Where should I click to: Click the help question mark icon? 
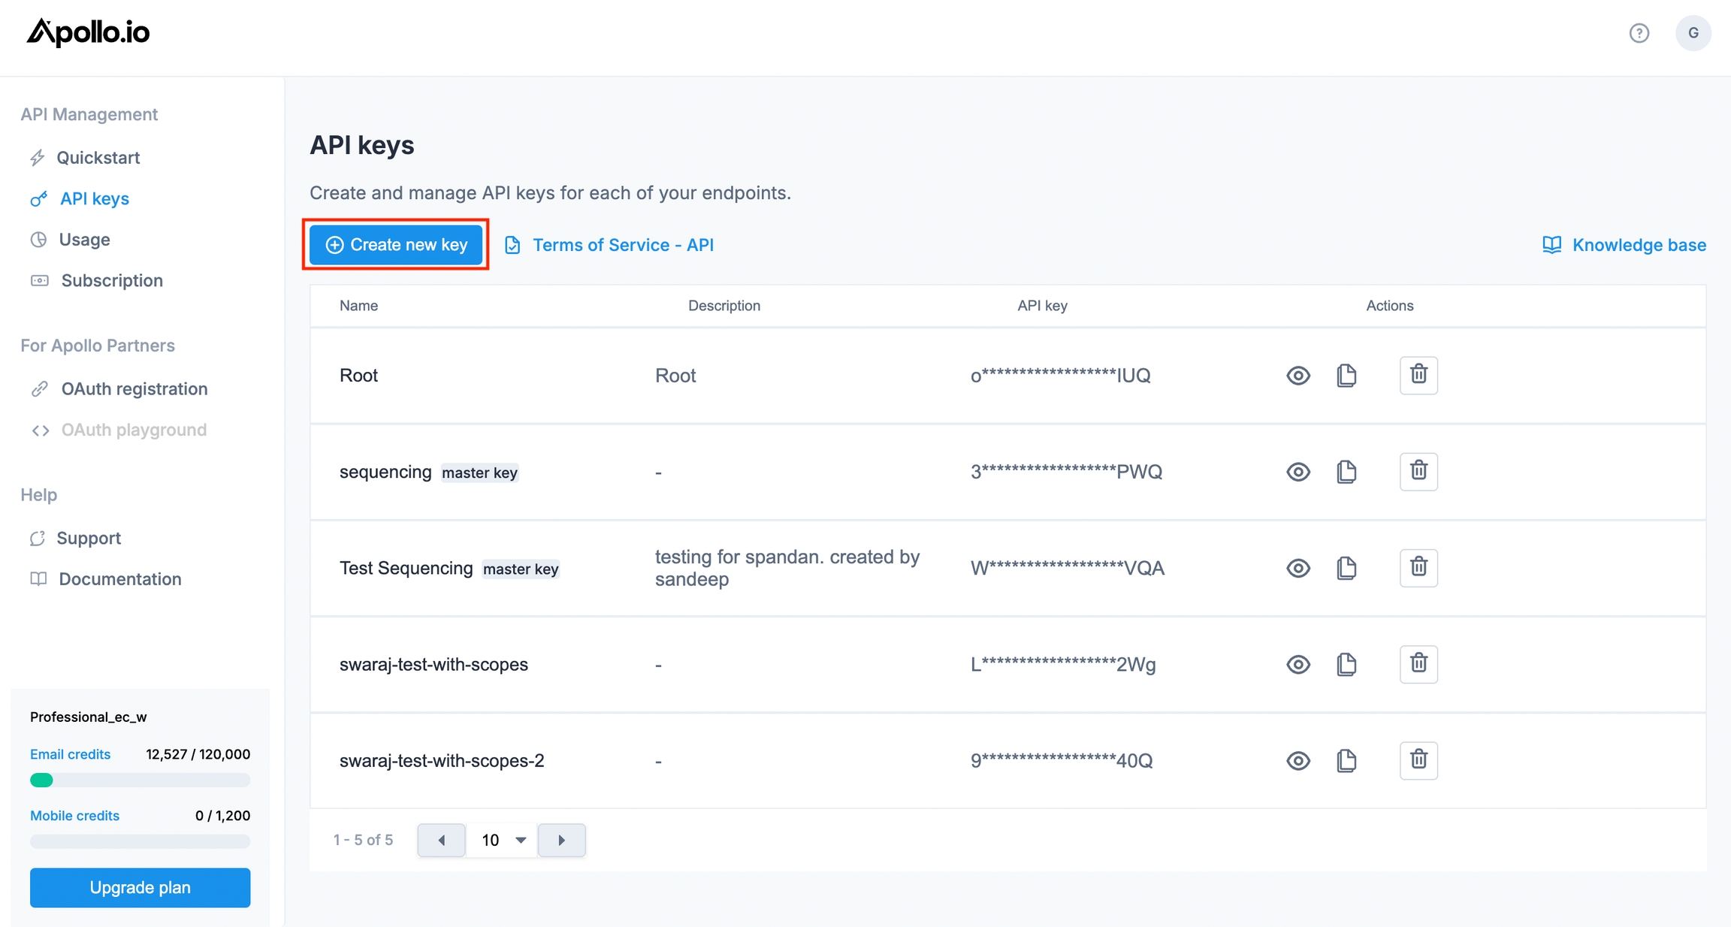(x=1639, y=33)
